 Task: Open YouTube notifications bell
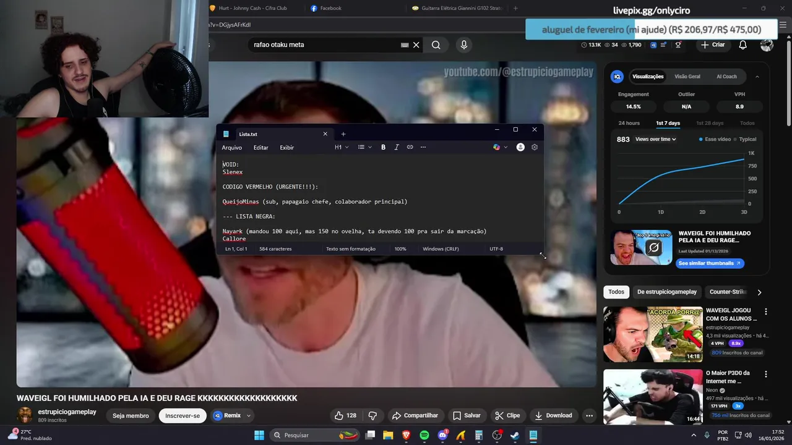(743, 44)
